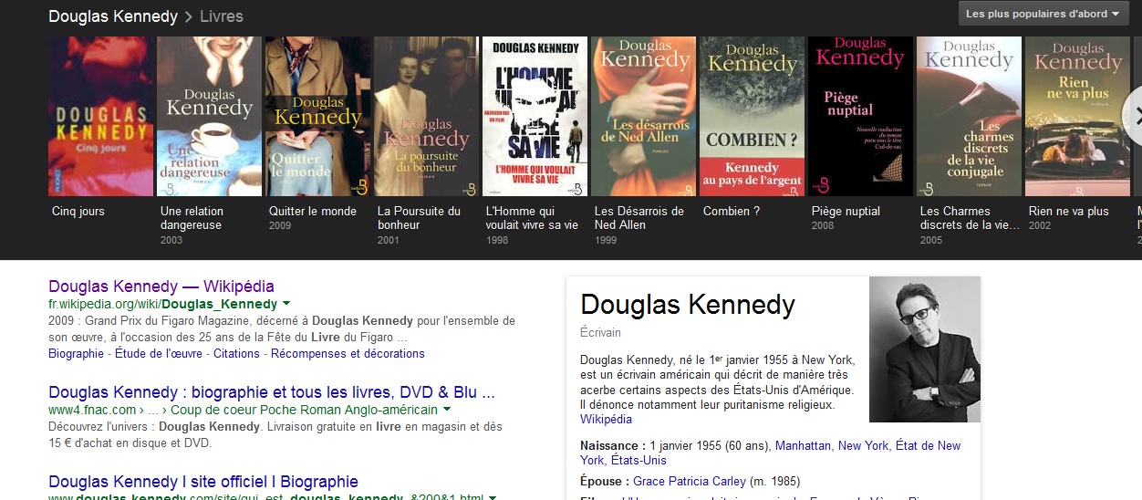
Task: Open 'Douglas Kennedy I site officiel I Biographie' result
Action: coord(203,482)
